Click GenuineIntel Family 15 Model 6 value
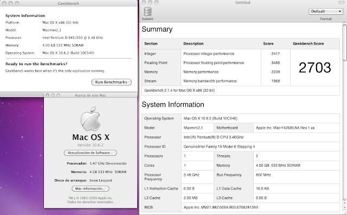 coord(219,147)
